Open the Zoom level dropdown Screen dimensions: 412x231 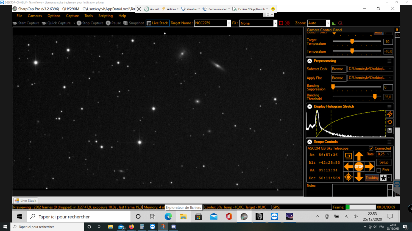coord(328,23)
